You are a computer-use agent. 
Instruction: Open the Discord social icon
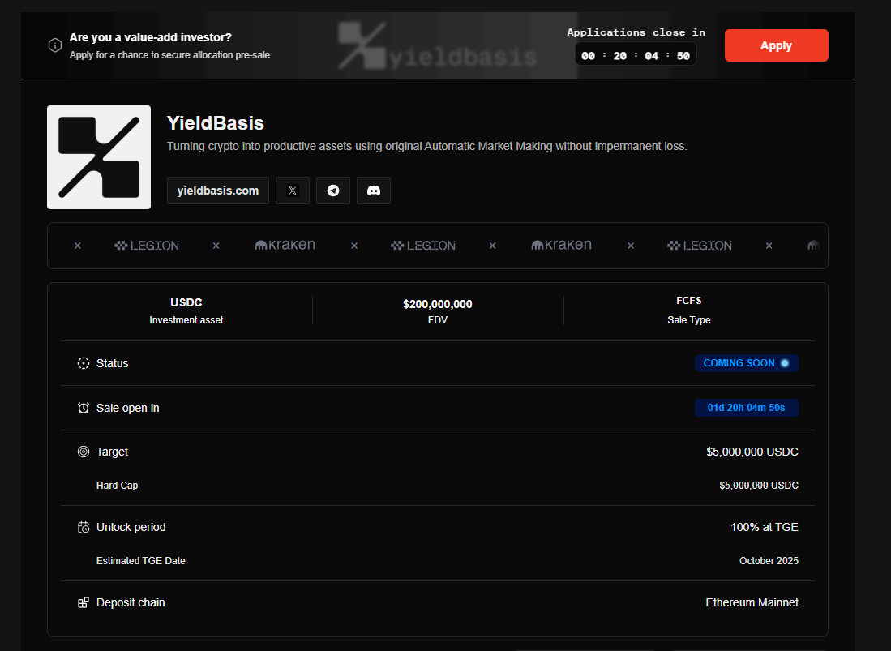(373, 191)
